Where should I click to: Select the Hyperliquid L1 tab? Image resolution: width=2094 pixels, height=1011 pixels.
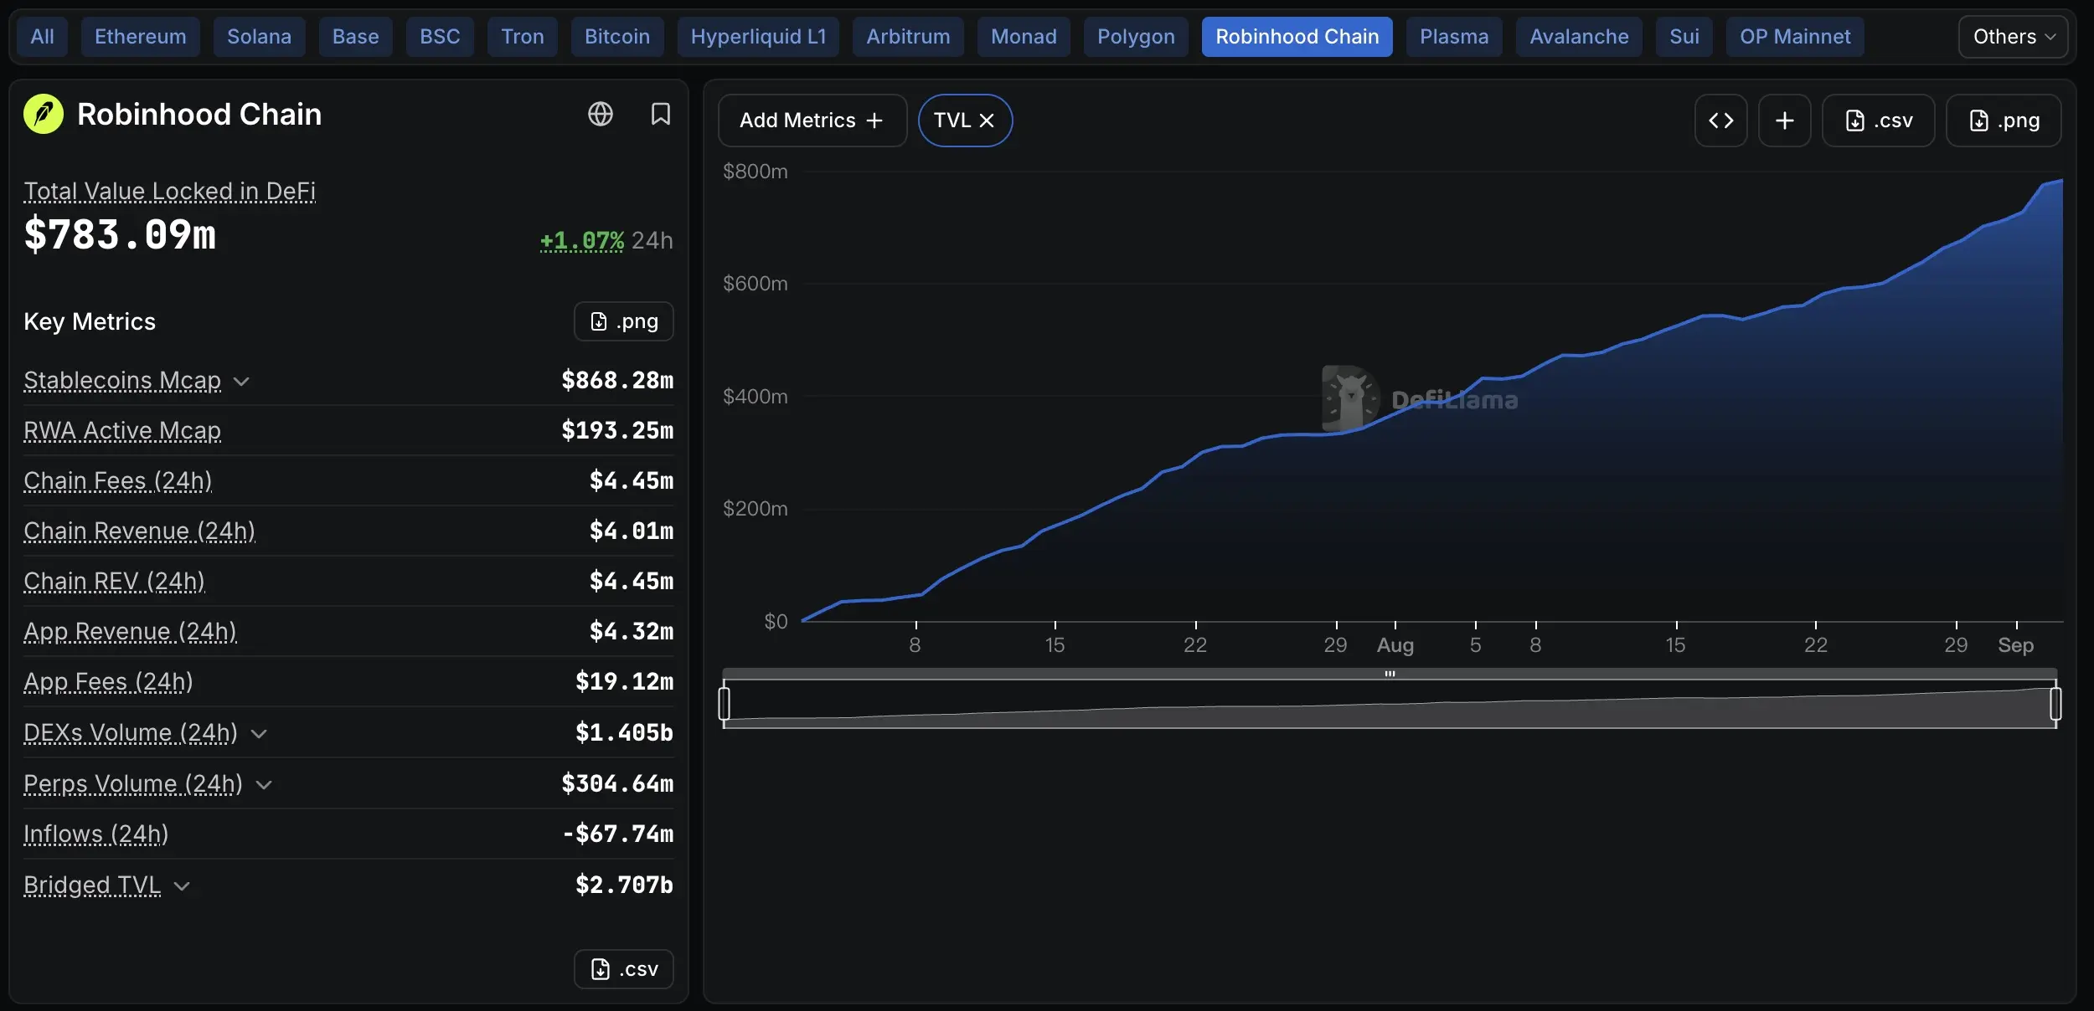(x=759, y=37)
